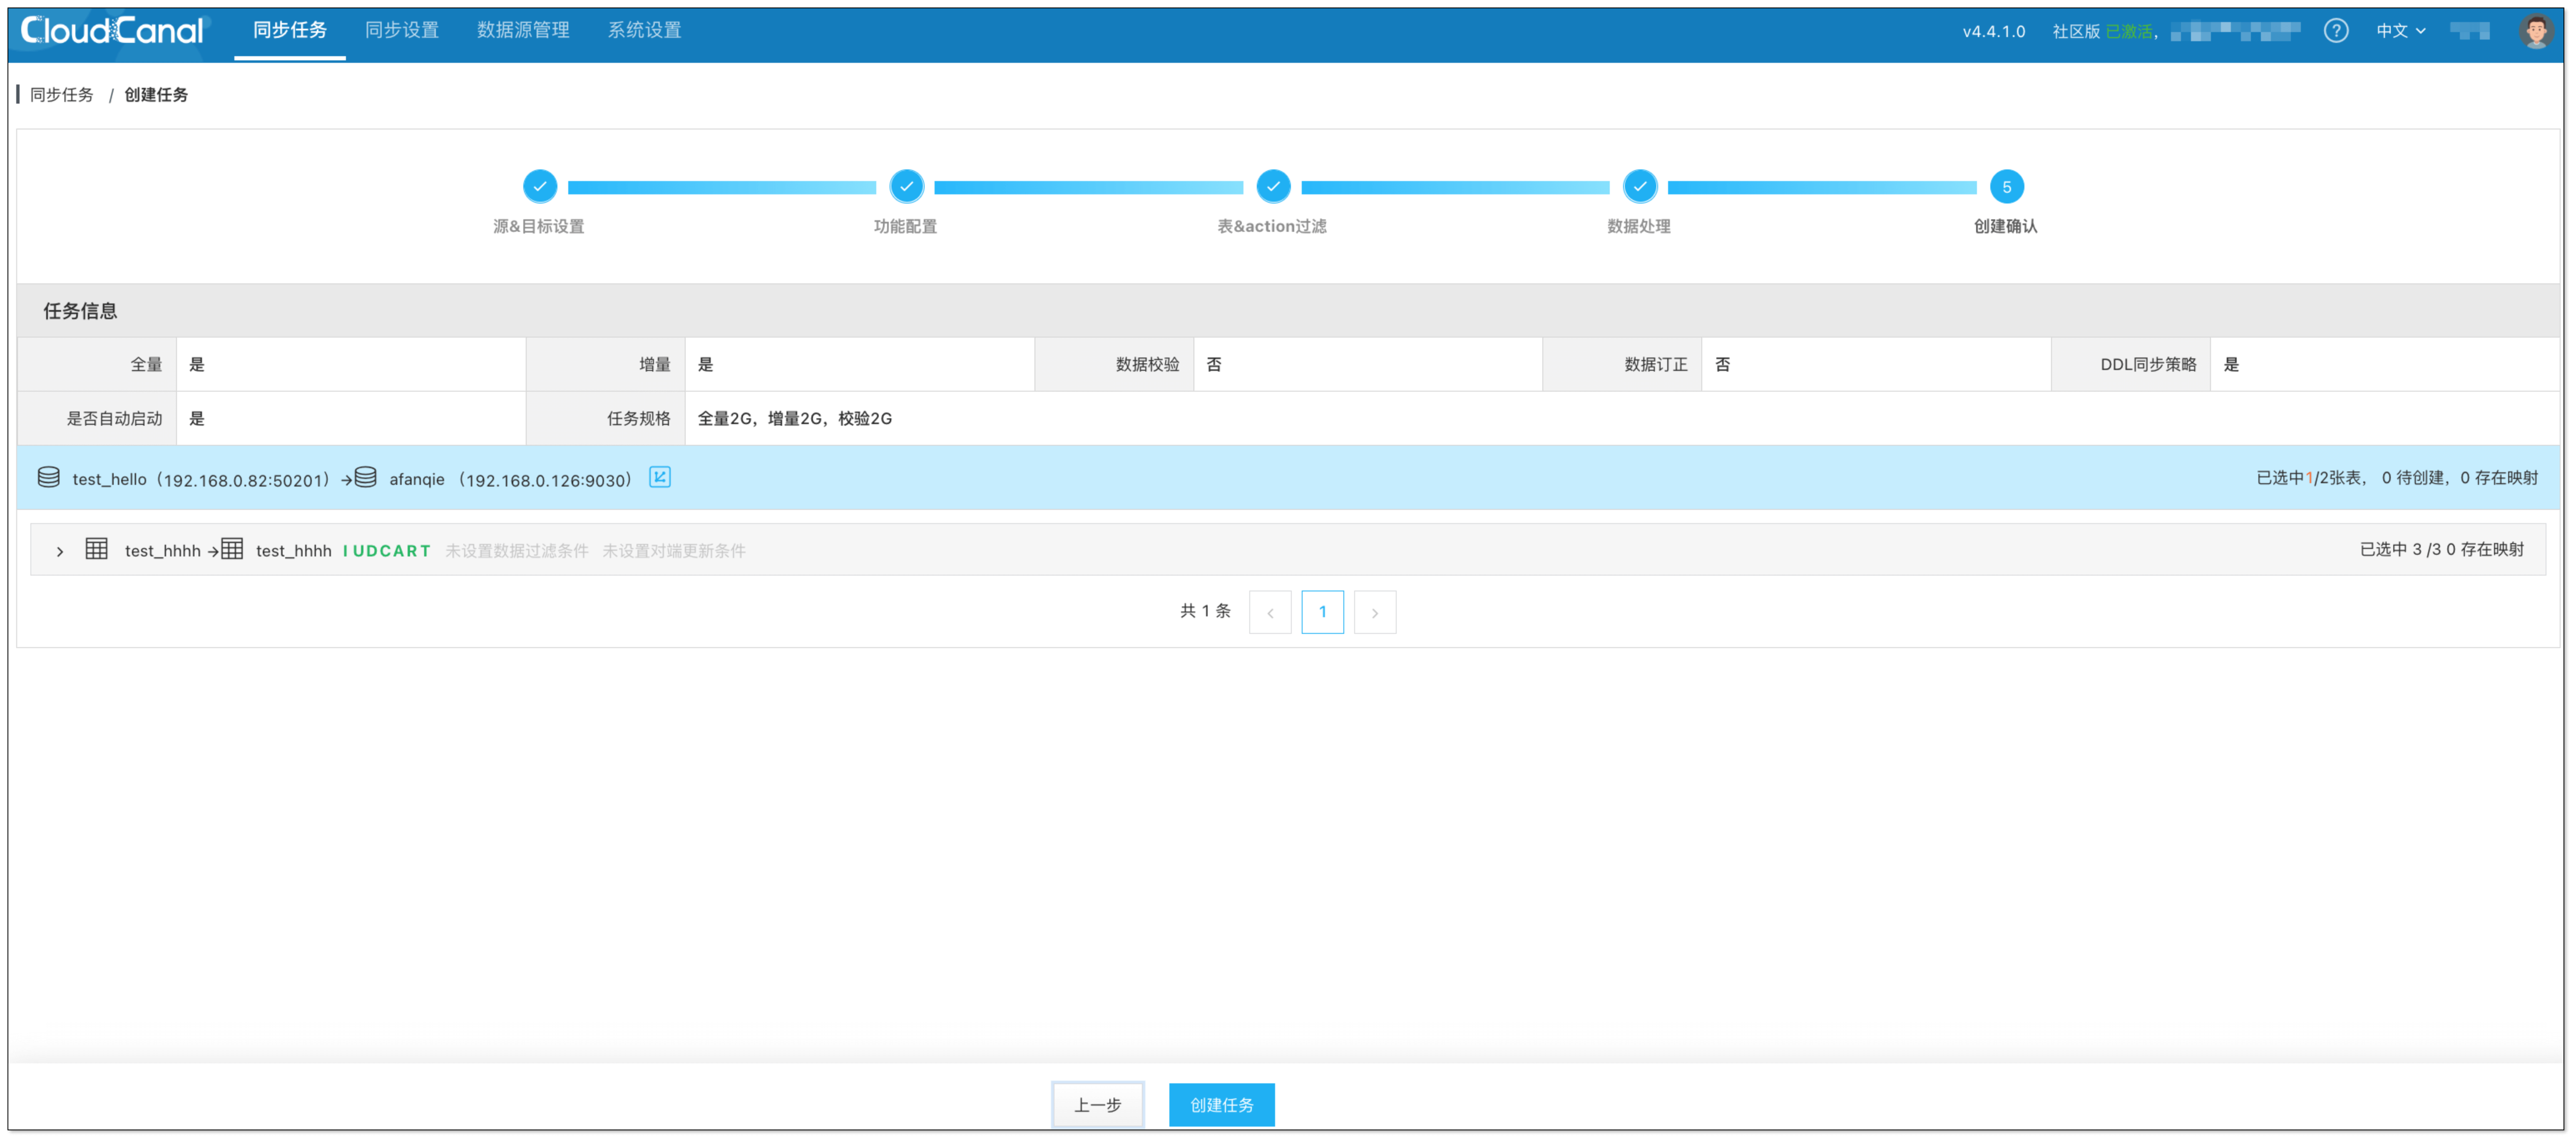The height and width of the screenshot is (1142, 2576).
Task: Click the source table test_hhhh grid icon
Action: pyautogui.click(x=96, y=549)
